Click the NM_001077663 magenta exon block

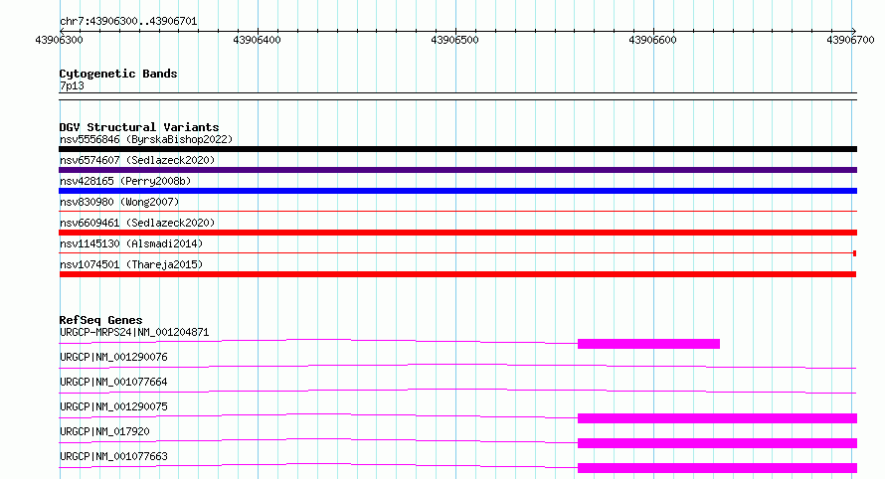[717, 468]
